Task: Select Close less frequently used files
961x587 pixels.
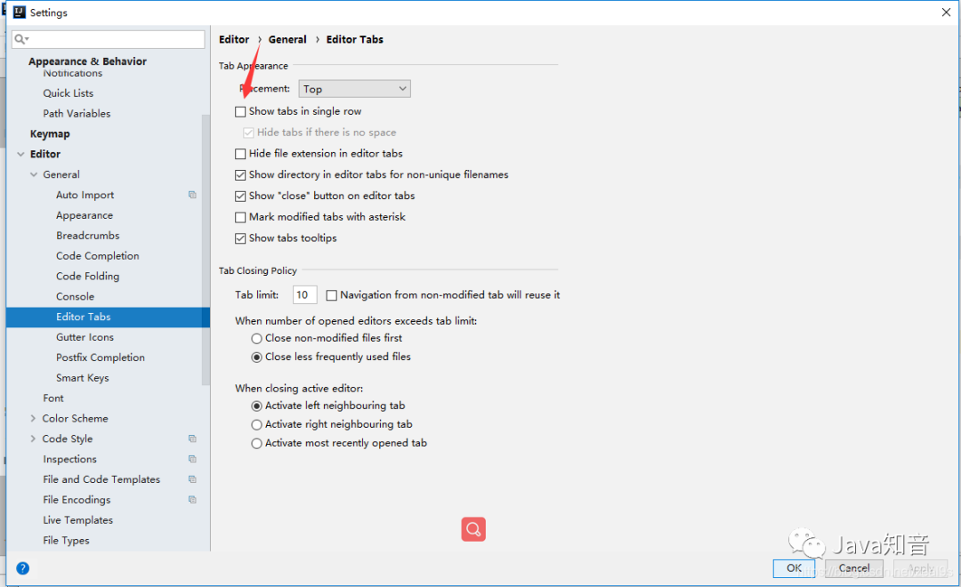Action: pyautogui.click(x=257, y=358)
